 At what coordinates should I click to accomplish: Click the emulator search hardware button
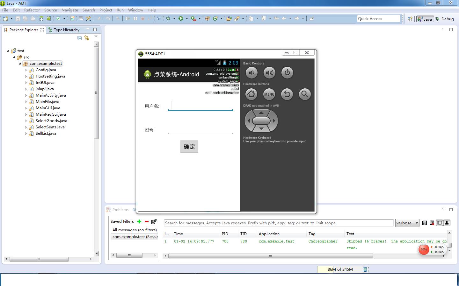304,94
